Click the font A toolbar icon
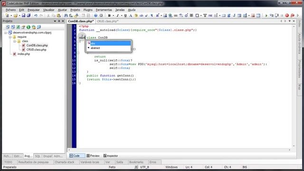304x171 pixels. [131, 16]
